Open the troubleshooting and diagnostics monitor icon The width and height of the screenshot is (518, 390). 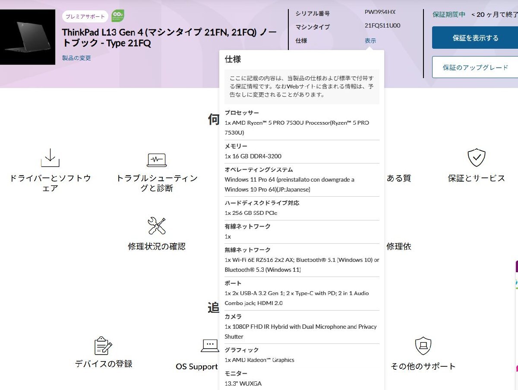tap(157, 160)
